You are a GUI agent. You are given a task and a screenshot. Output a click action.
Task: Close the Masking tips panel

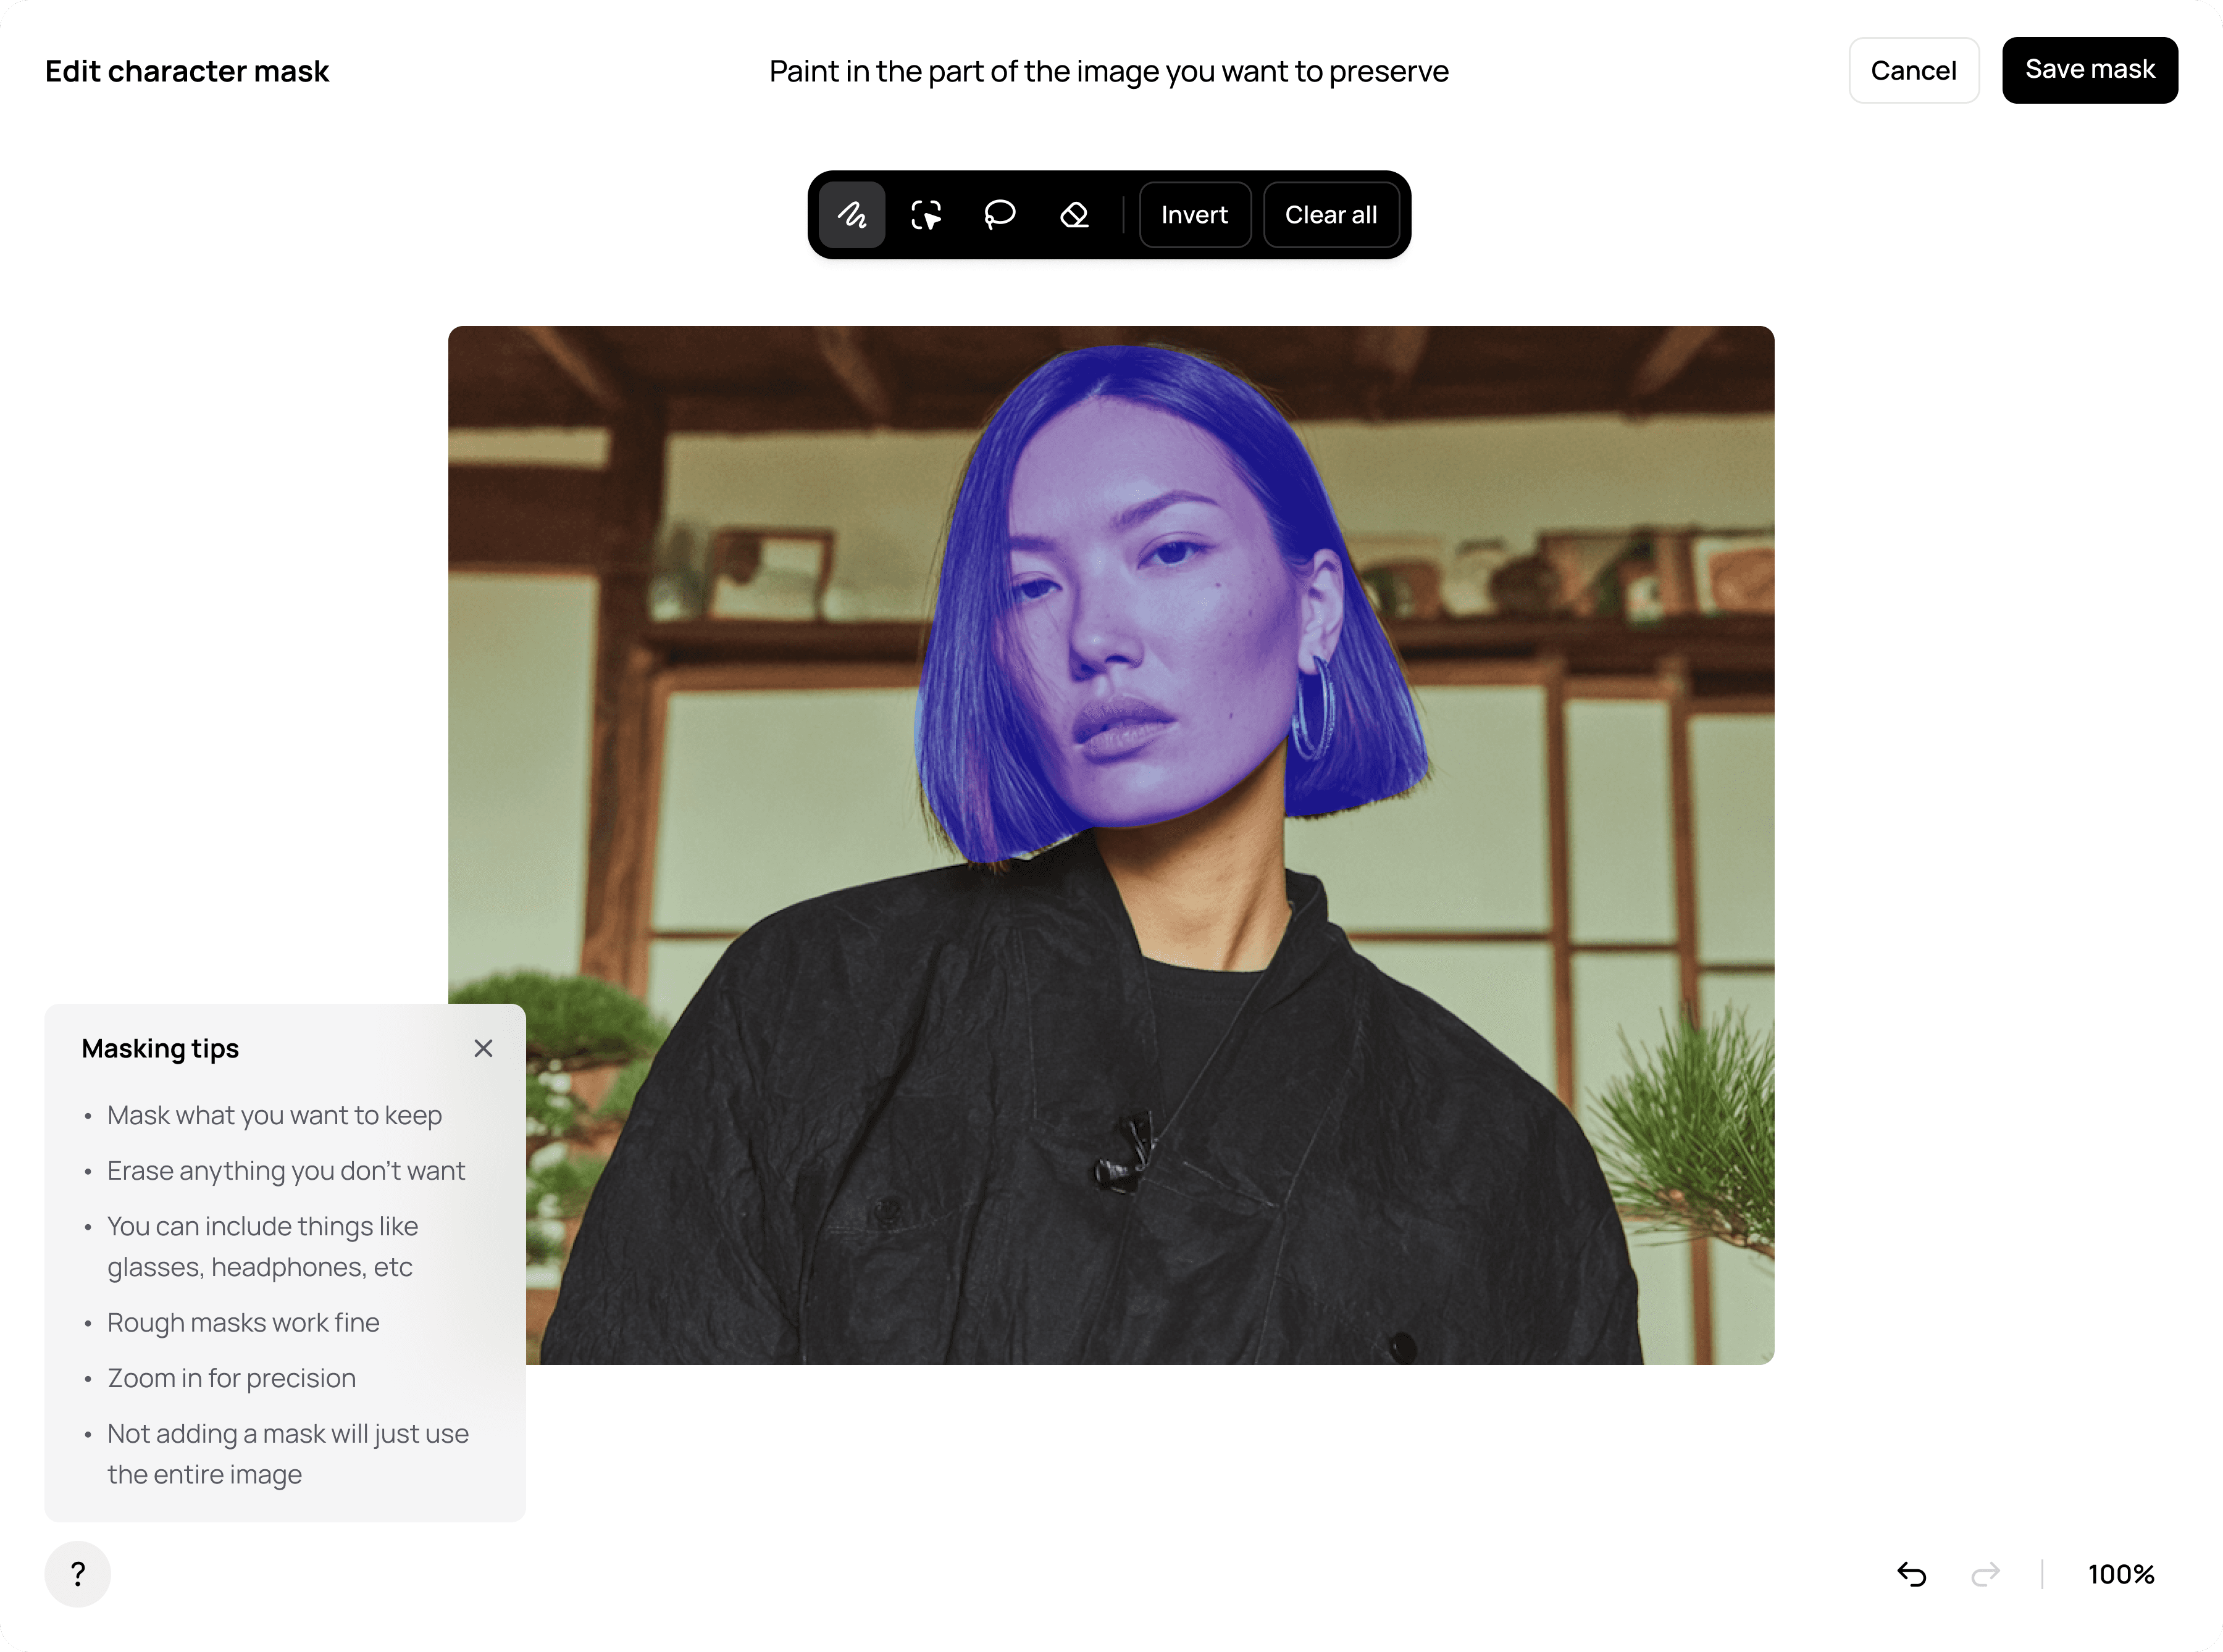pyautogui.click(x=483, y=1048)
